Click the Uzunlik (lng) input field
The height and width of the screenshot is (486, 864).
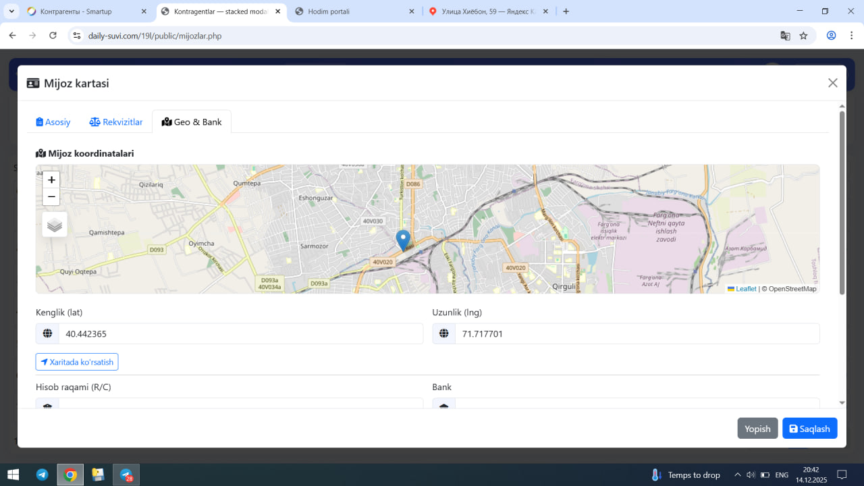tap(637, 334)
